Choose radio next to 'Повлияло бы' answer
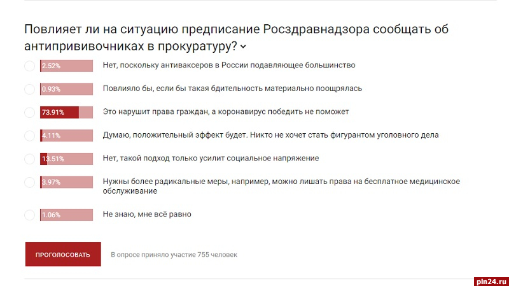This screenshot has width=509, height=286. [29, 89]
